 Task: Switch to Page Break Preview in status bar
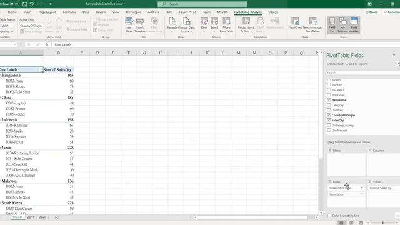[x=361, y=222]
